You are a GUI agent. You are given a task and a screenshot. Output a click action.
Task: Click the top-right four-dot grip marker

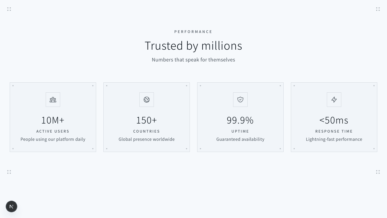click(378, 9)
